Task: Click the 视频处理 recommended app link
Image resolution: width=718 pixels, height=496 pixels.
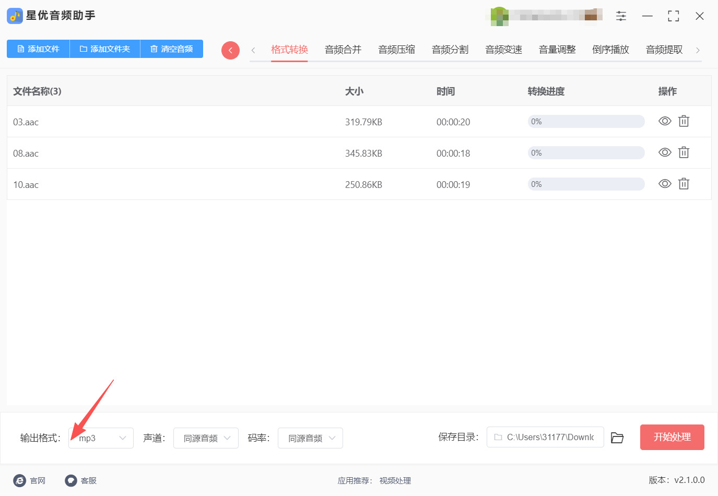Action: point(395,481)
